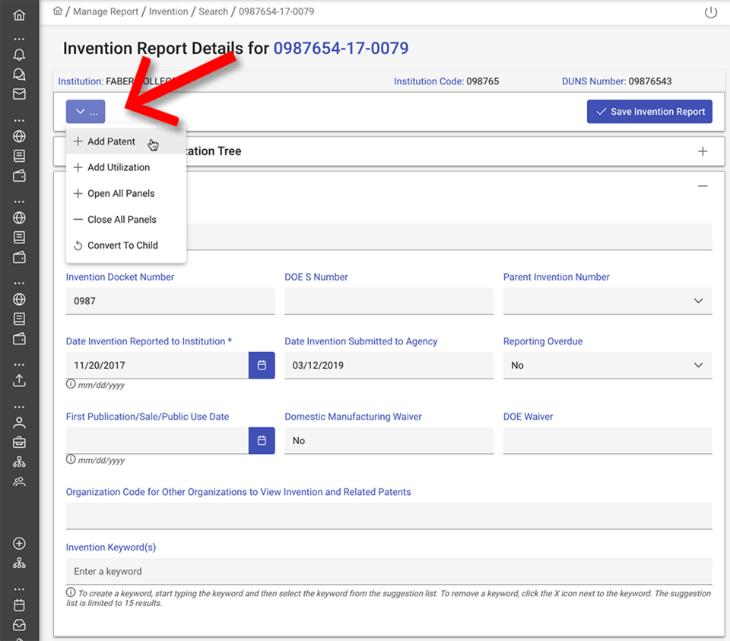Open the Parent Invention Number dropdown
The width and height of the screenshot is (730, 641).
[697, 300]
